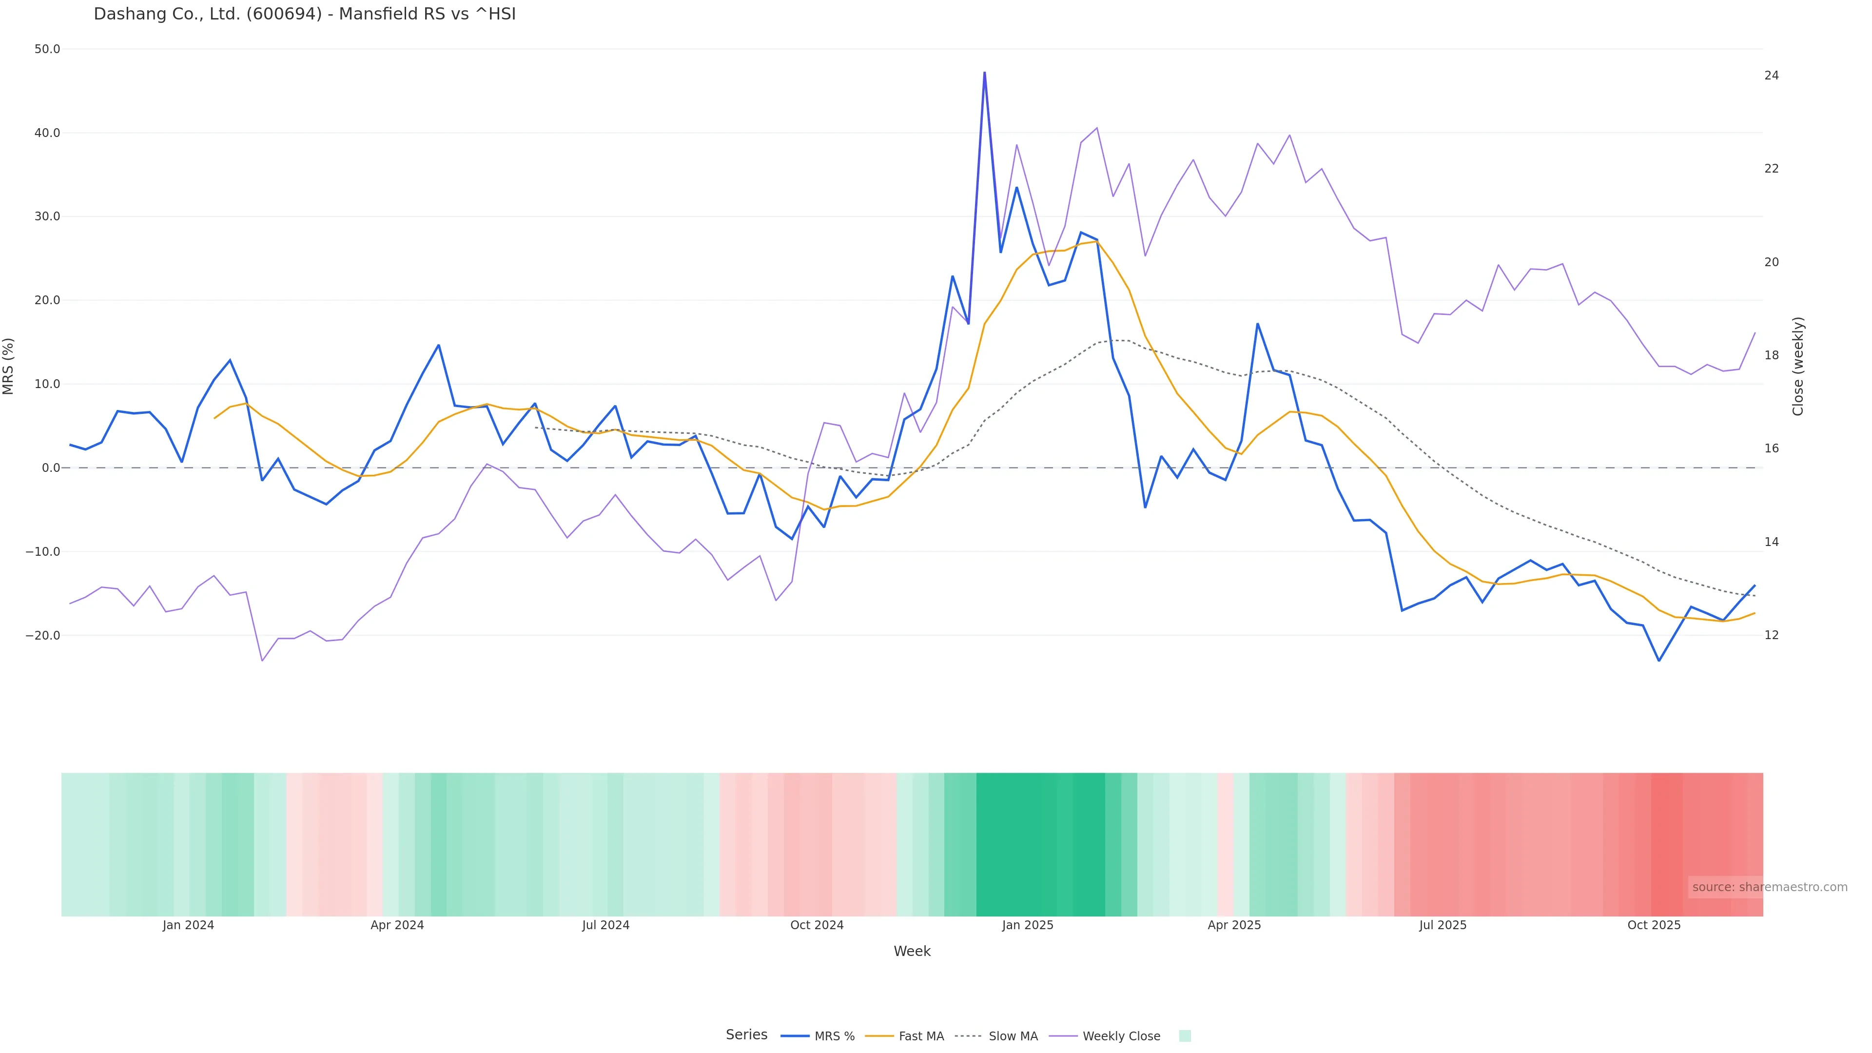Click the Close (weekly) axis title
The height and width of the screenshot is (1053, 1872).
tap(1798, 366)
